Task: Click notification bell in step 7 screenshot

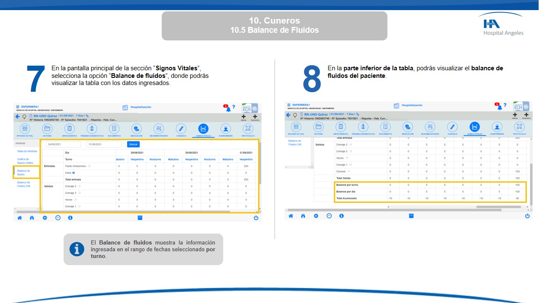Action: [228, 108]
